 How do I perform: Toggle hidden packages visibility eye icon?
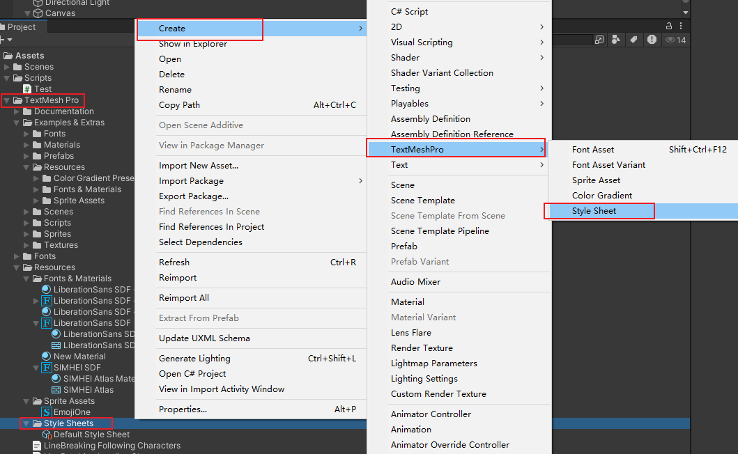coord(676,40)
